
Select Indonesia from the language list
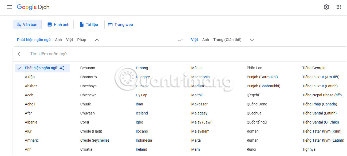144,140
